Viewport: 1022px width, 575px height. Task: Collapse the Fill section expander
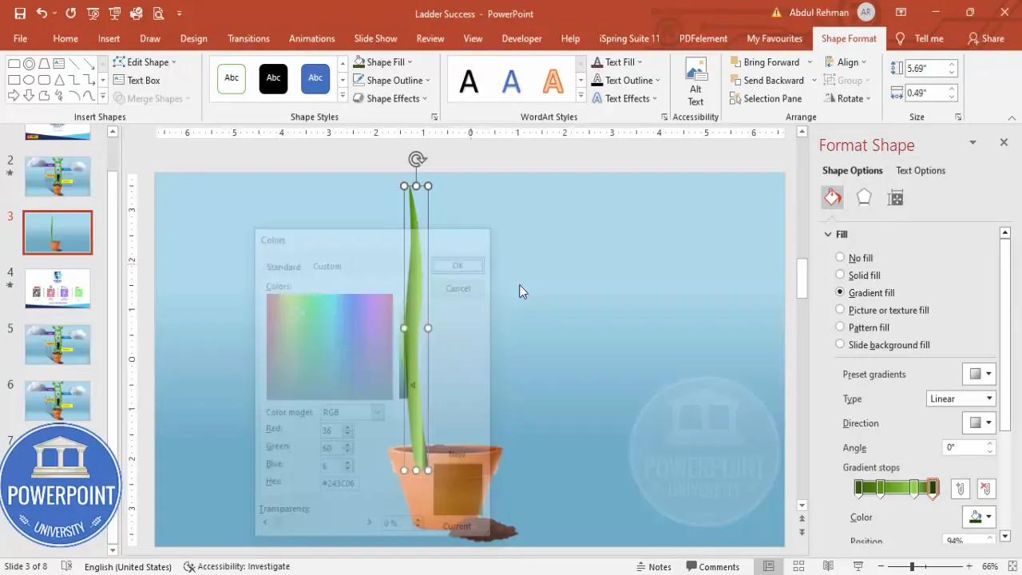point(828,234)
